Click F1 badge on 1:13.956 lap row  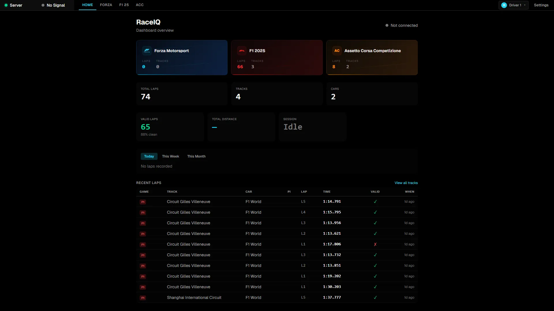coord(143,223)
